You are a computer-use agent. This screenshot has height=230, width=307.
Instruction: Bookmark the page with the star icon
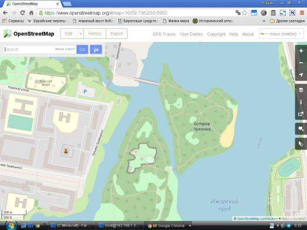pos(244,13)
